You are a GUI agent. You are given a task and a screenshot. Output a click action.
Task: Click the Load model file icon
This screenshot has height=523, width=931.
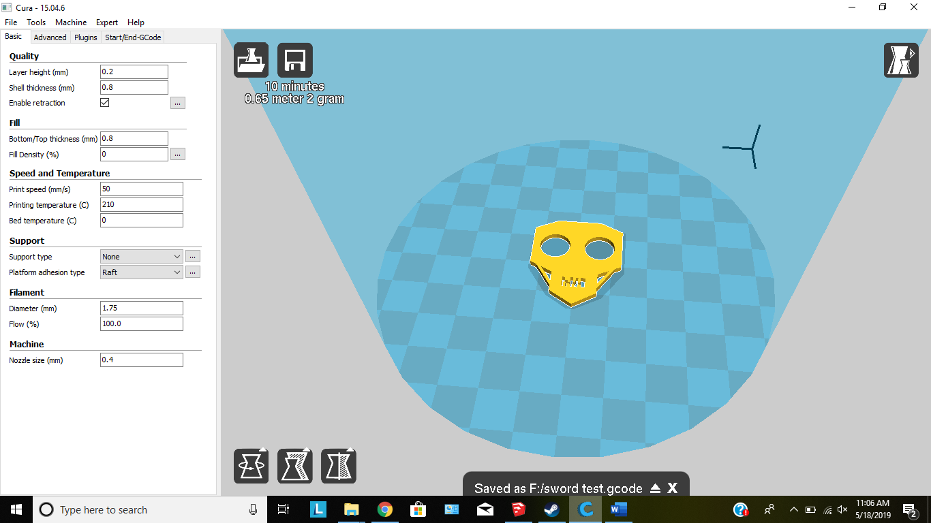coord(251,60)
